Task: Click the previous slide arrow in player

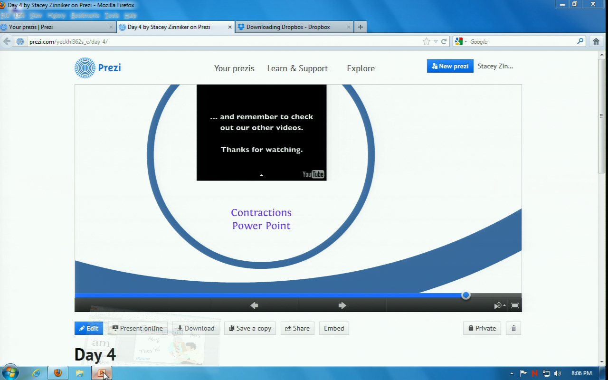Action: point(254,305)
